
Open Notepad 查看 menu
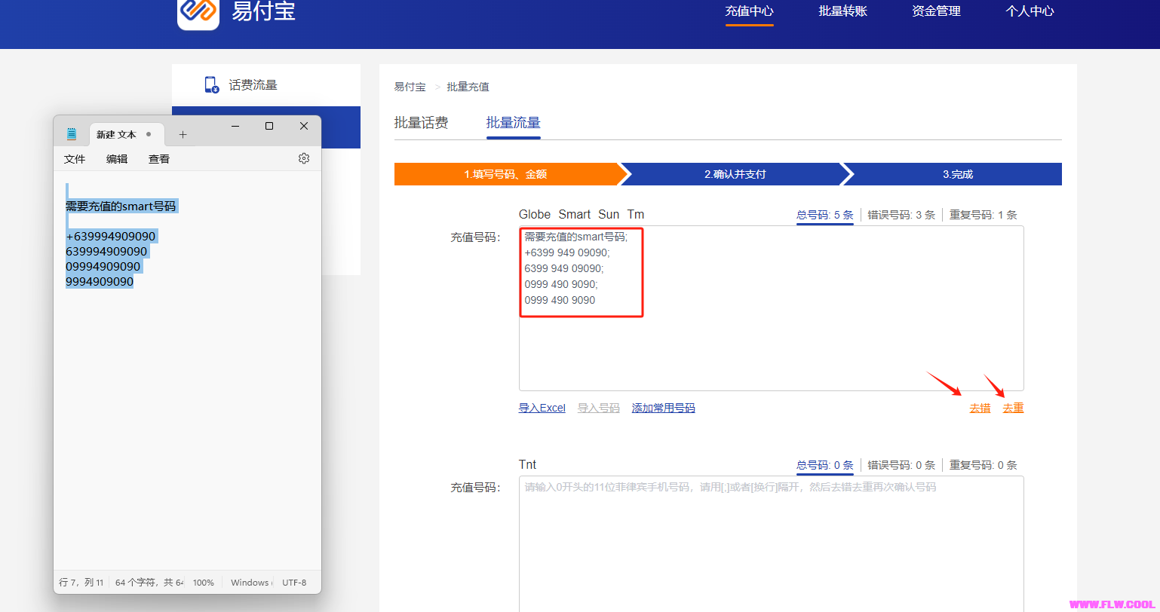tap(159, 159)
